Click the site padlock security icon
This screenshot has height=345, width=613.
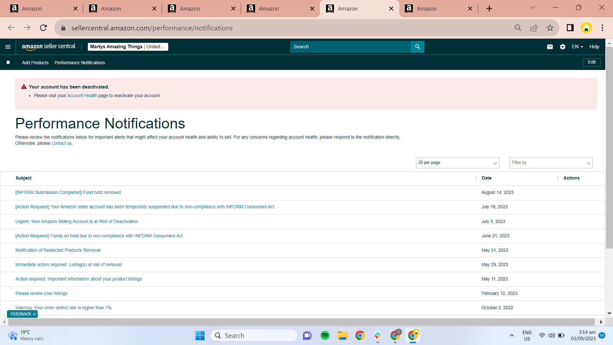click(63, 28)
